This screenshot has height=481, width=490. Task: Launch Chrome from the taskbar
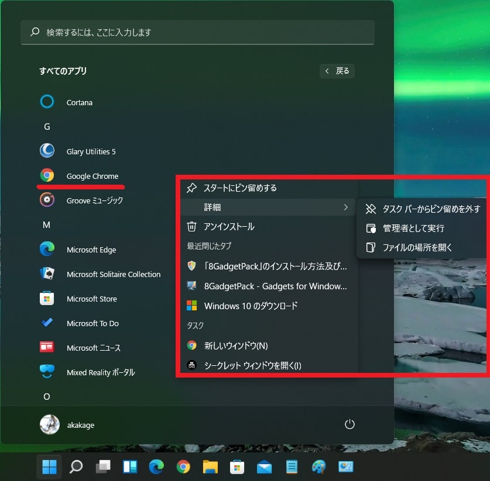pyautogui.click(x=183, y=467)
